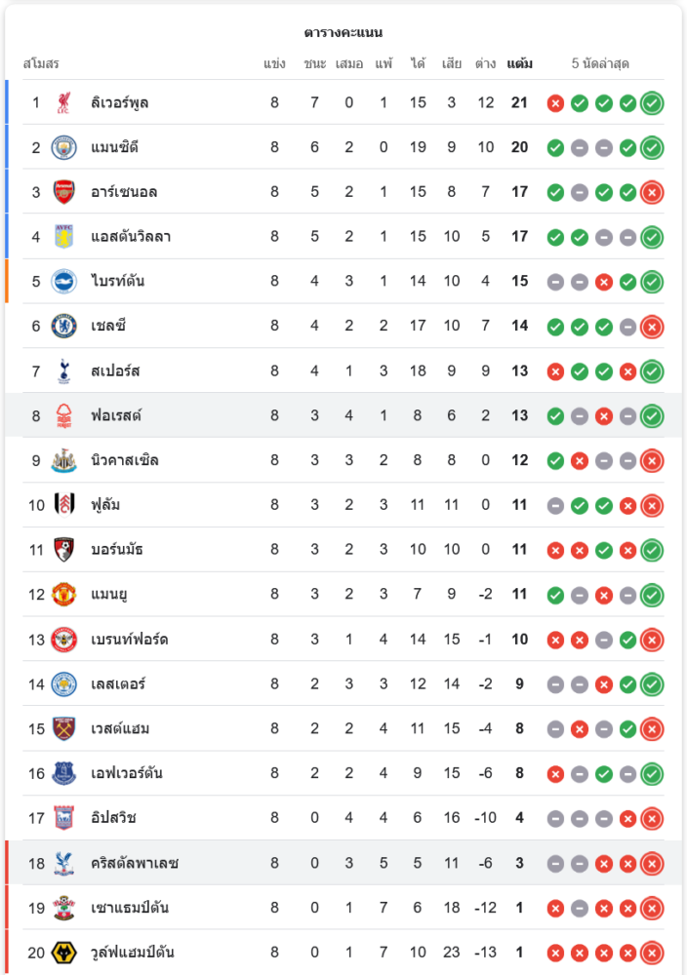Viewport: 687px width, 975px height.
Task: Click the แต้ม points column header
Action: point(519,63)
